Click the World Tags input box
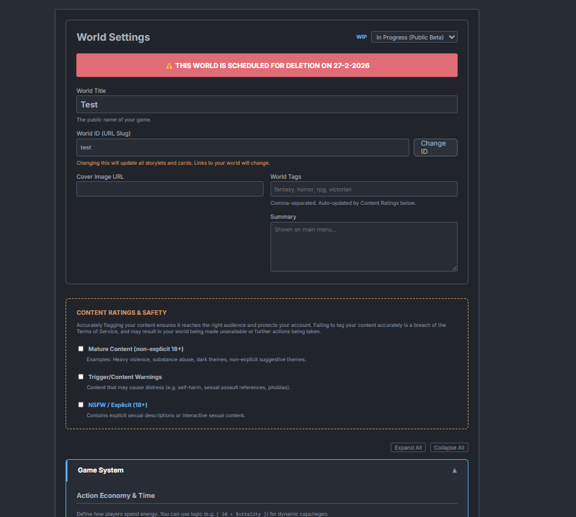 click(x=363, y=189)
